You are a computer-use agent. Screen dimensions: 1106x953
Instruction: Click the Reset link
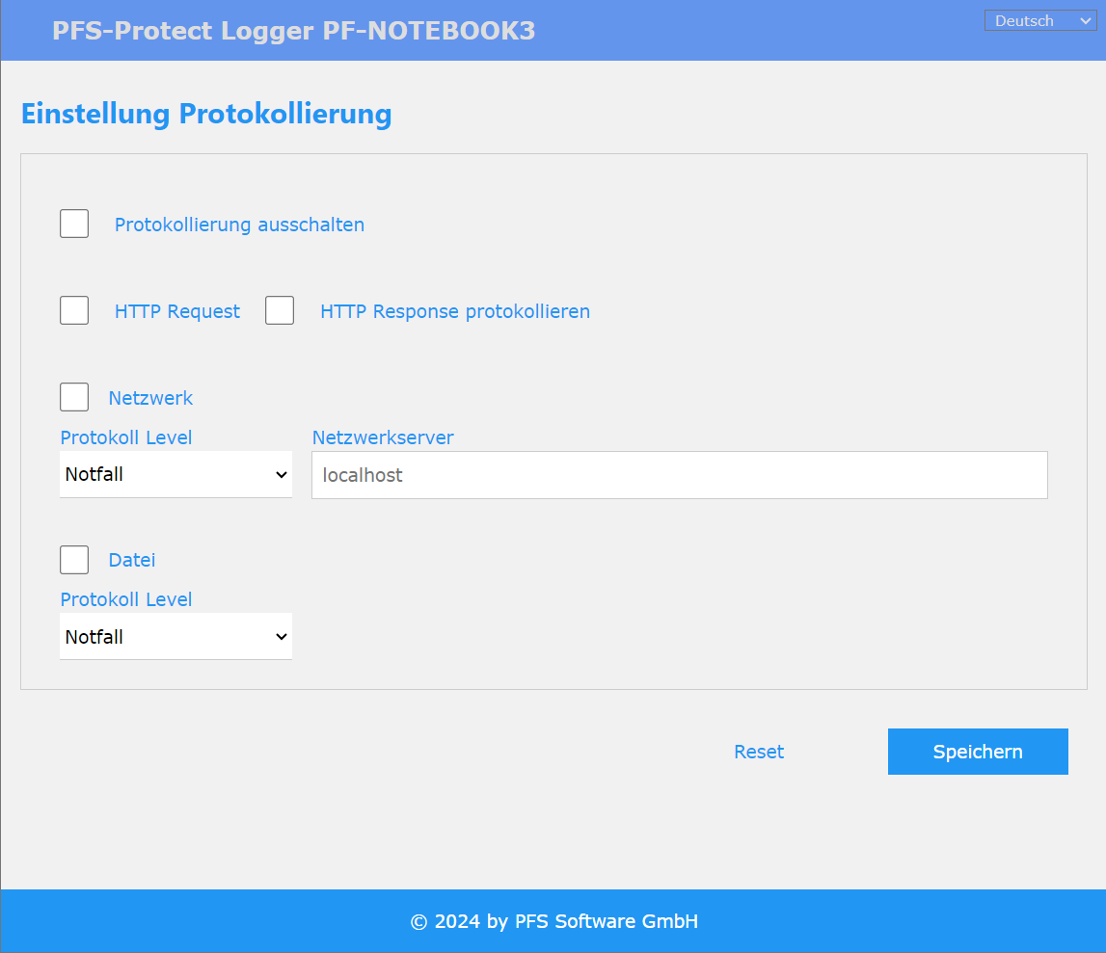click(759, 752)
